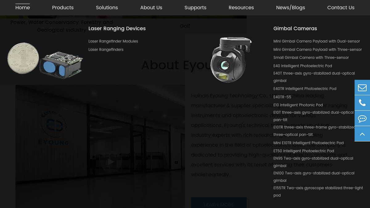Click the phone call sidebar icon

click(362, 103)
